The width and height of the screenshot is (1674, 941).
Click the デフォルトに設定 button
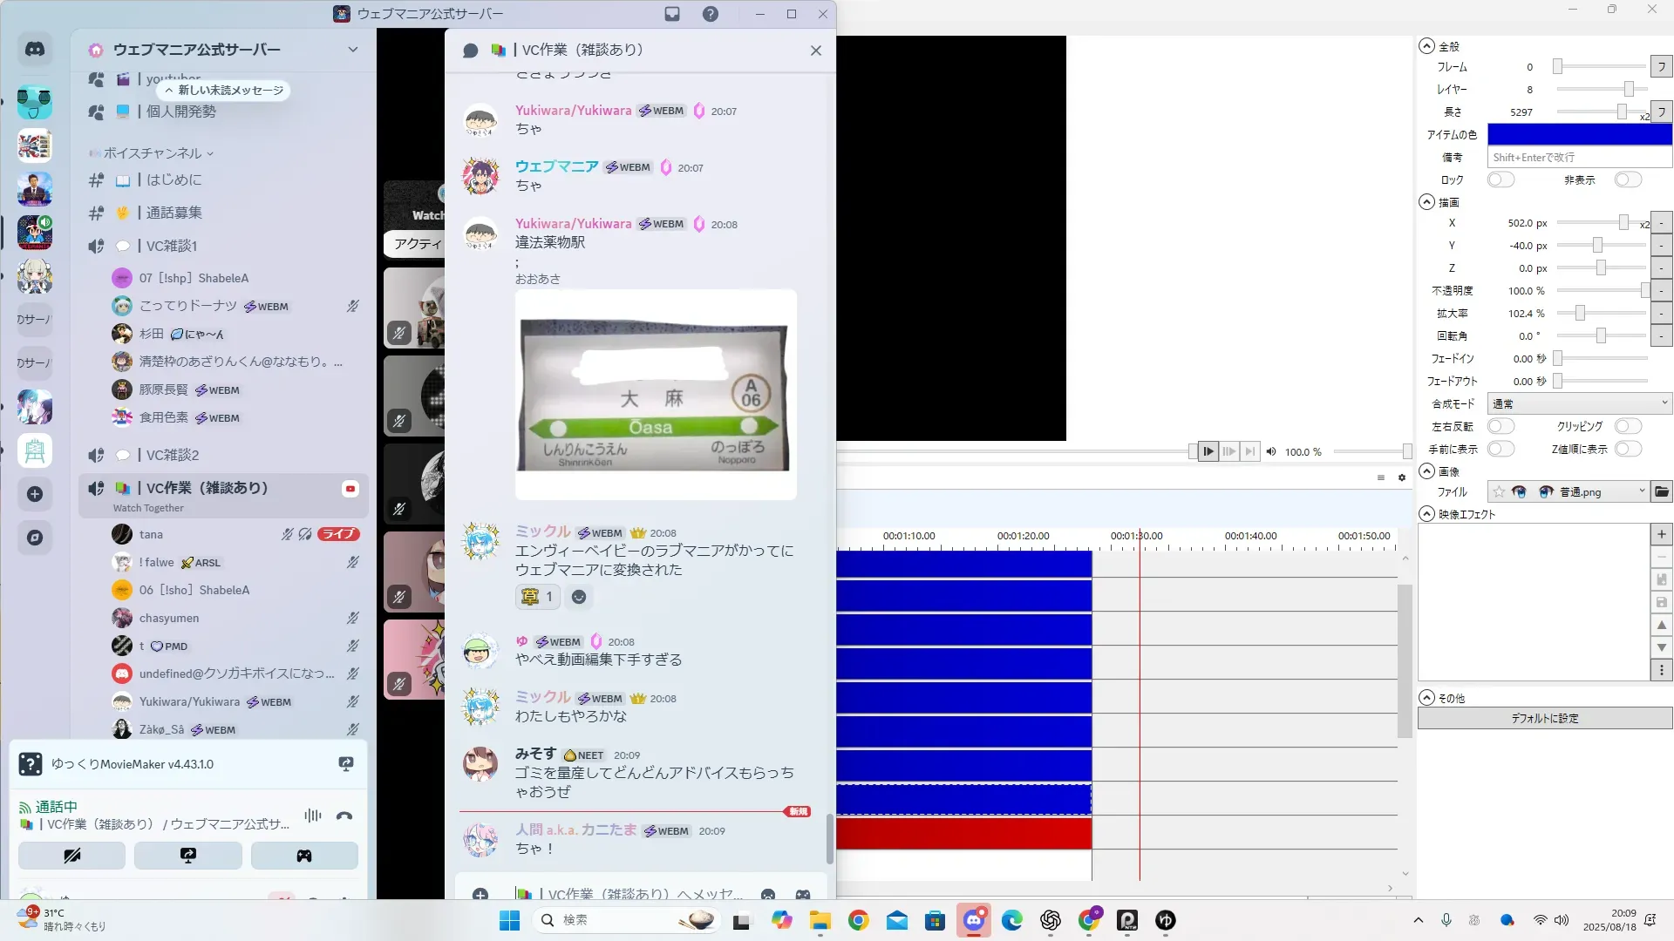click(x=1544, y=719)
